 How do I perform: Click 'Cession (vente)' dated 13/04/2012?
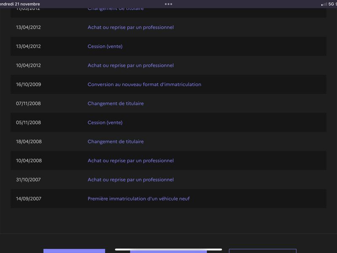pos(105,46)
